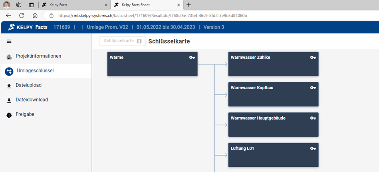Click the Schlüsselkarte button

pyautogui.click(x=123, y=41)
